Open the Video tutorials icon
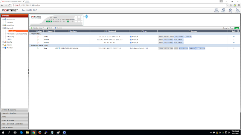 pyautogui.click(x=223, y=10)
